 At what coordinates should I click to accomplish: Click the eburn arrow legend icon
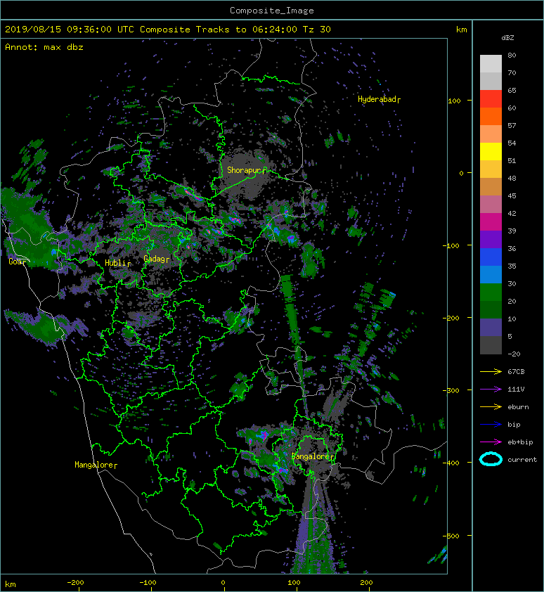point(491,406)
